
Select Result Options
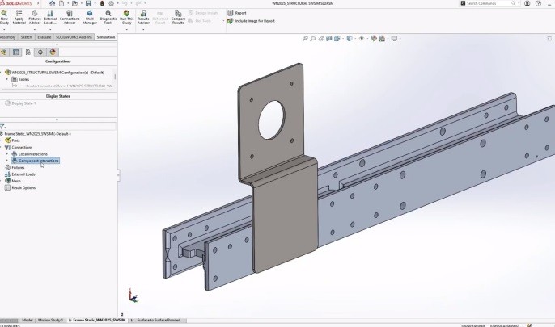coord(20,188)
